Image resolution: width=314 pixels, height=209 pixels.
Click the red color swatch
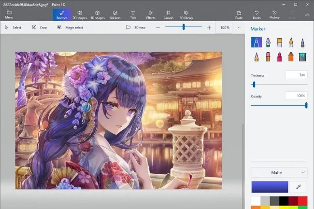point(302,200)
